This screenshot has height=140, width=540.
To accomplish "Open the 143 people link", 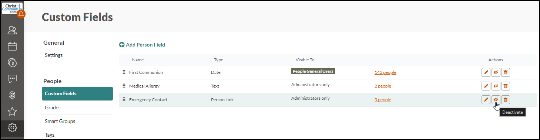I will tap(385, 72).
